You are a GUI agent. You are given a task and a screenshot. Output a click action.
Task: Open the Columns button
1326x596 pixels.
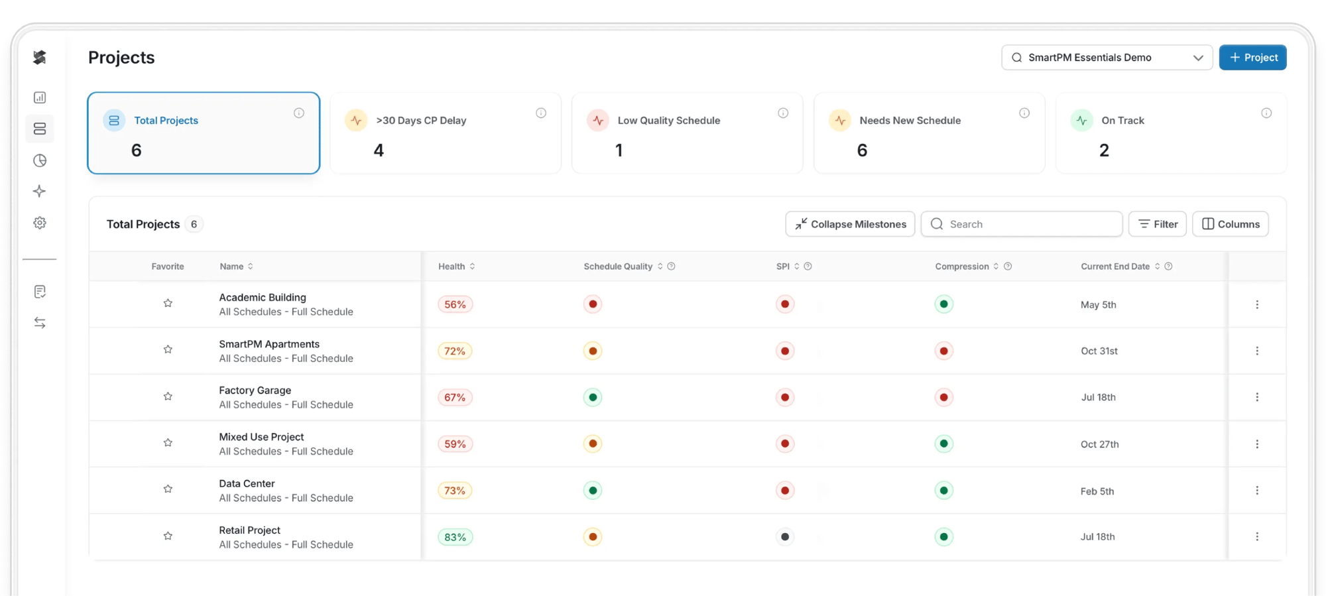coord(1231,224)
